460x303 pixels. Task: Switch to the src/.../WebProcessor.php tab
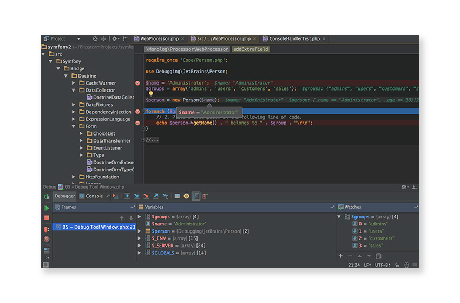tap(224, 39)
